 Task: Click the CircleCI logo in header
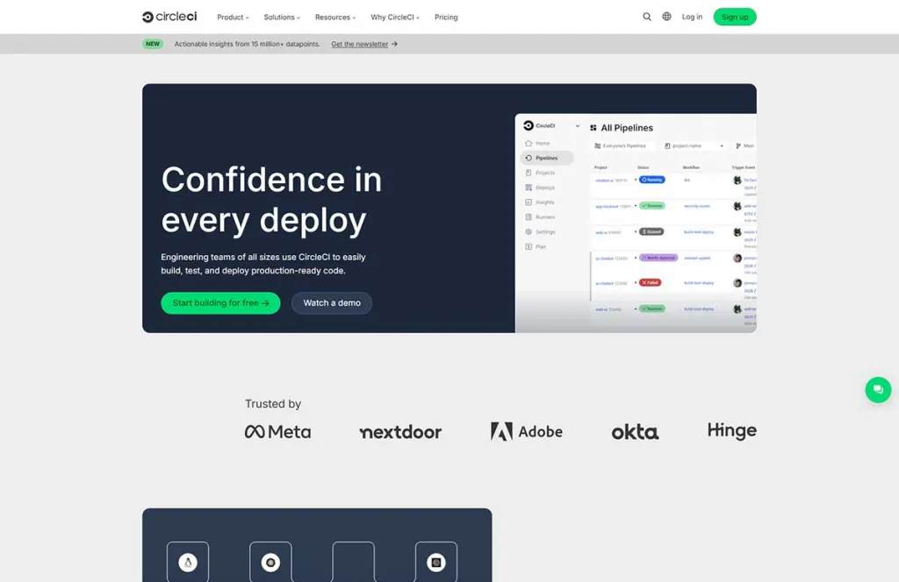click(x=169, y=17)
